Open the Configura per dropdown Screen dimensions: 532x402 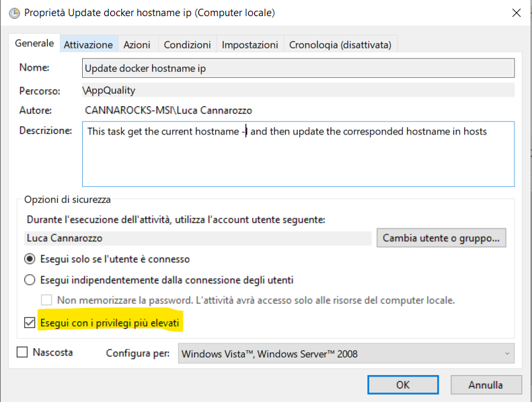point(346,354)
